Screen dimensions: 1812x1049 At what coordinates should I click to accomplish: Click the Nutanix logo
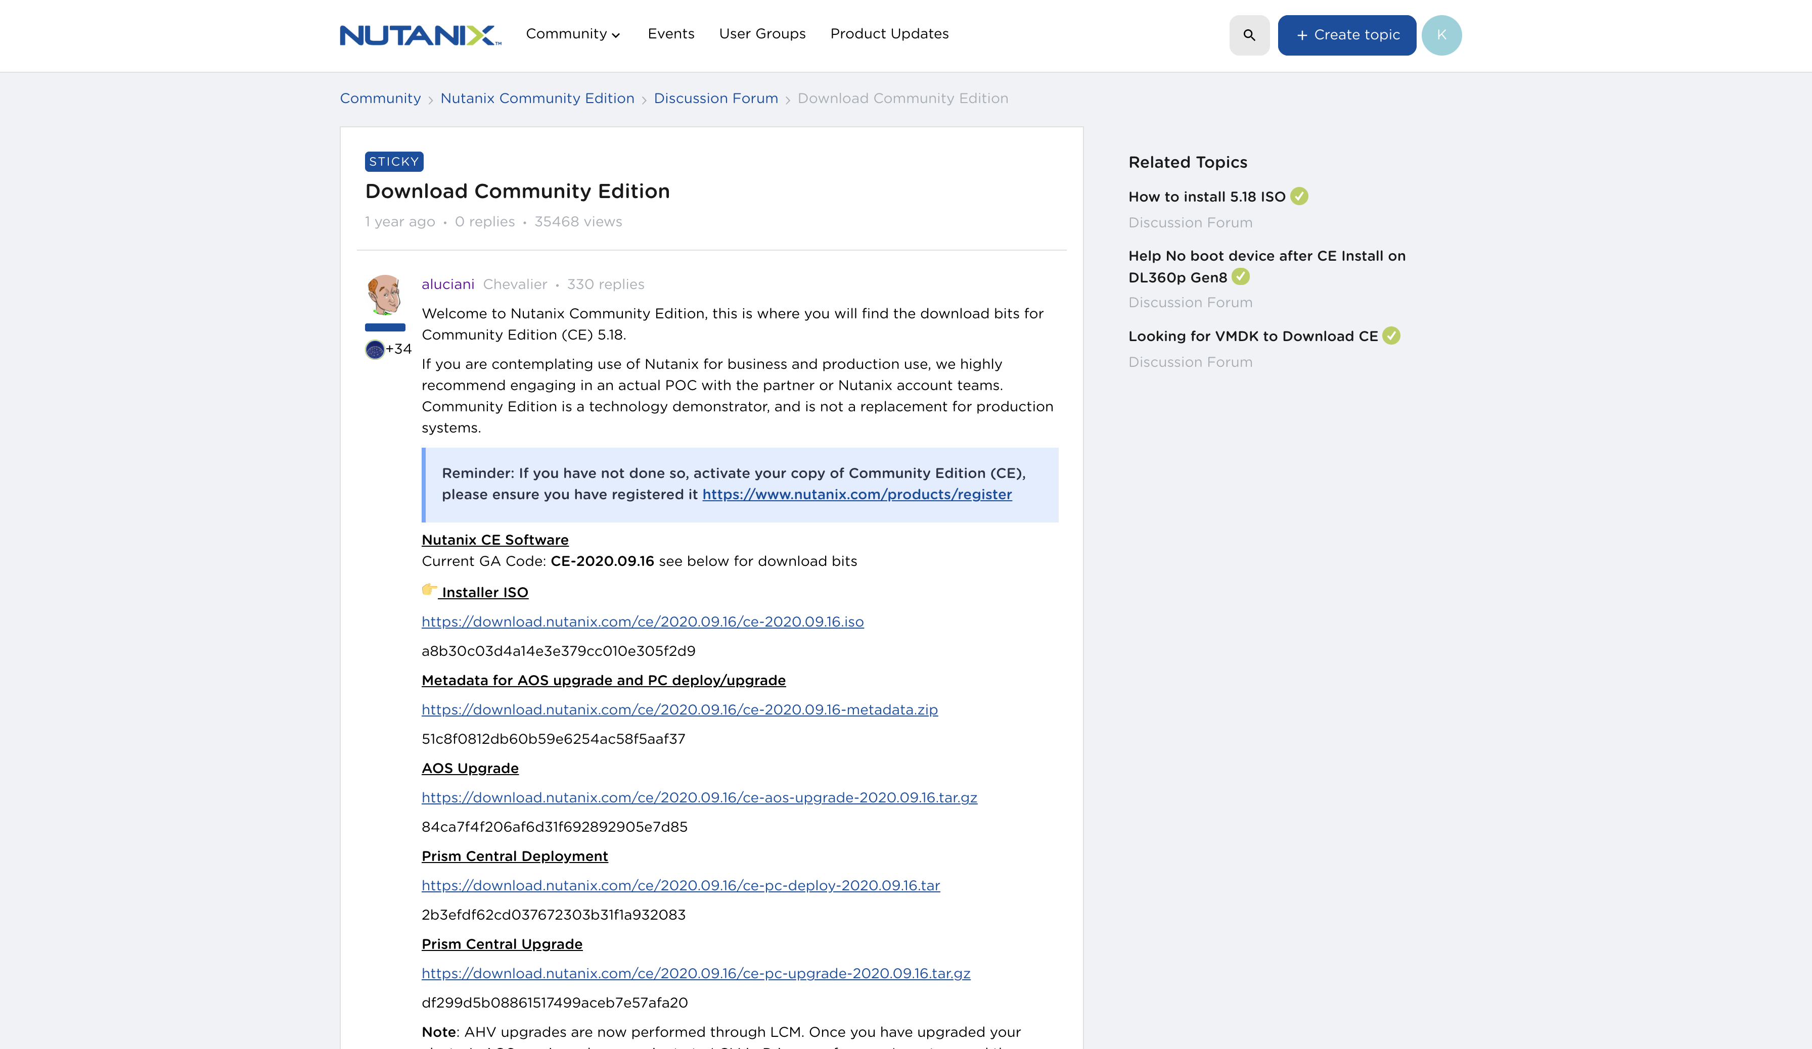coord(421,34)
